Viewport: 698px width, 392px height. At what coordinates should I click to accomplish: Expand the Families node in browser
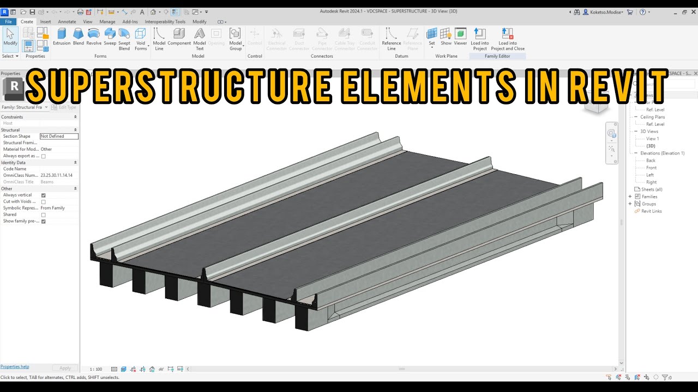[x=630, y=197]
